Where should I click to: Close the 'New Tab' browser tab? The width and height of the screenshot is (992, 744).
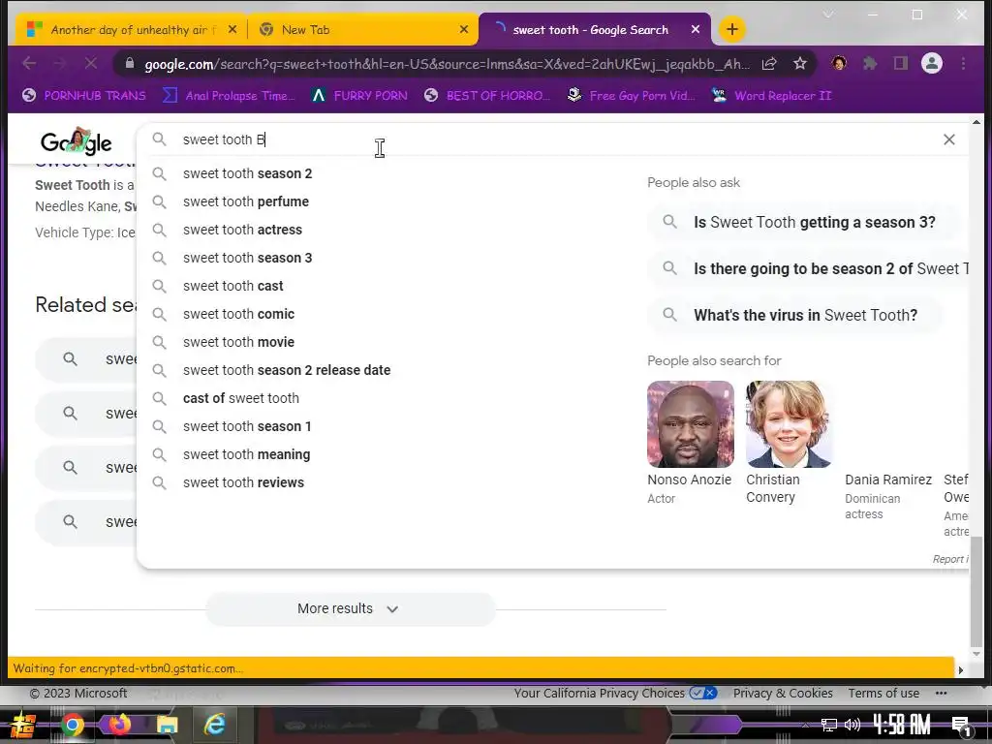tap(464, 29)
